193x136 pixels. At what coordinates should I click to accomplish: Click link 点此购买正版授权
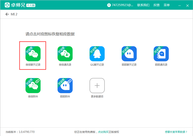coord(108,132)
